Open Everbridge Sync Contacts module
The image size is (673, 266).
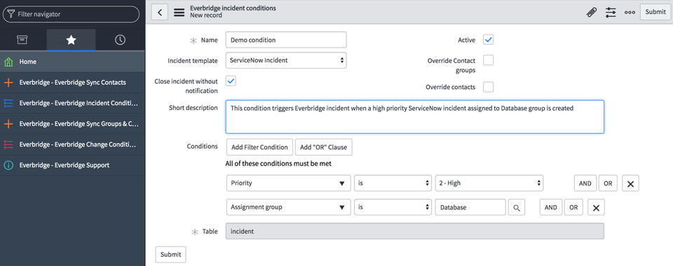(72, 83)
